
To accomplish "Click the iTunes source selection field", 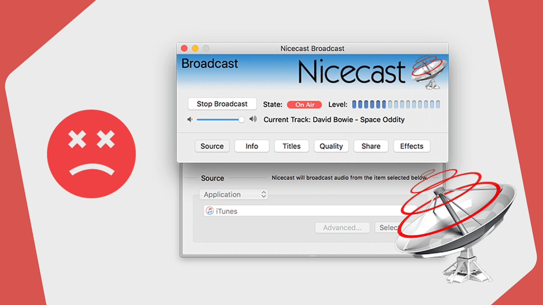I will (x=297, y=211).
